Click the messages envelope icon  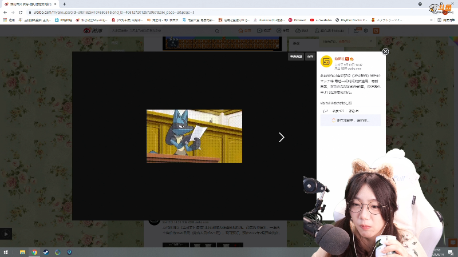356,31
